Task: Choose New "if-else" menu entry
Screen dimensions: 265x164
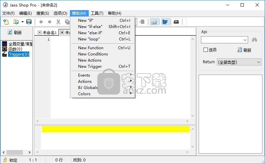Action: tap(102, 27)
